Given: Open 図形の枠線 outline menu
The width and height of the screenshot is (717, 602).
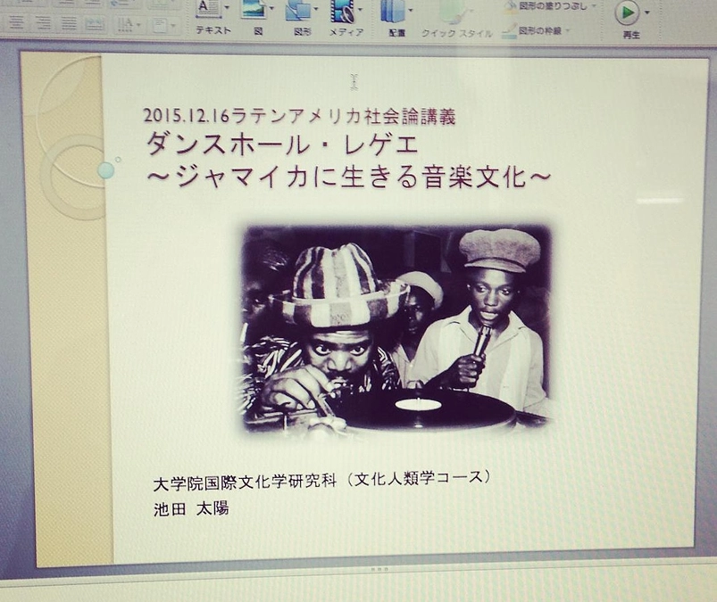Looking at the screenshot, I should (x=543, y=33).
